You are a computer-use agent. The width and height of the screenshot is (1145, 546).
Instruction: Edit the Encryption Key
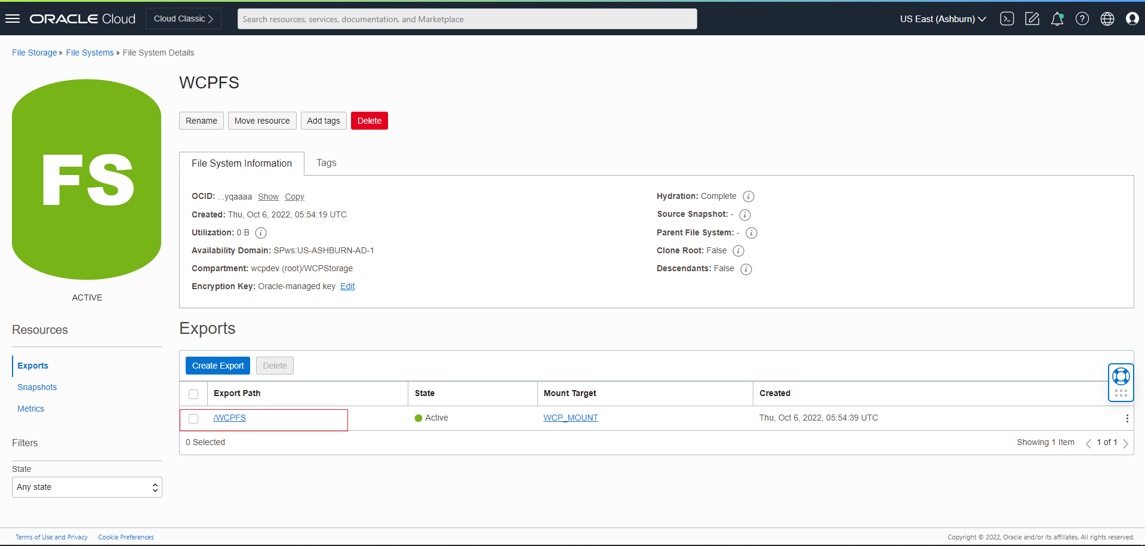[347, 286]
